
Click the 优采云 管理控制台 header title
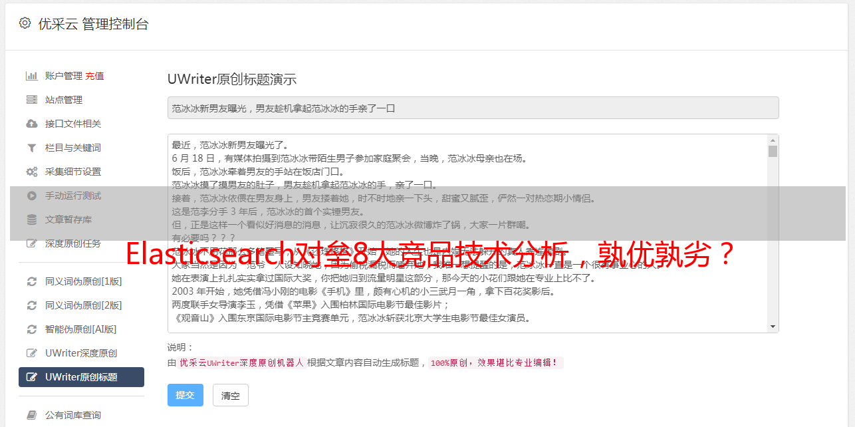point(93,24)
